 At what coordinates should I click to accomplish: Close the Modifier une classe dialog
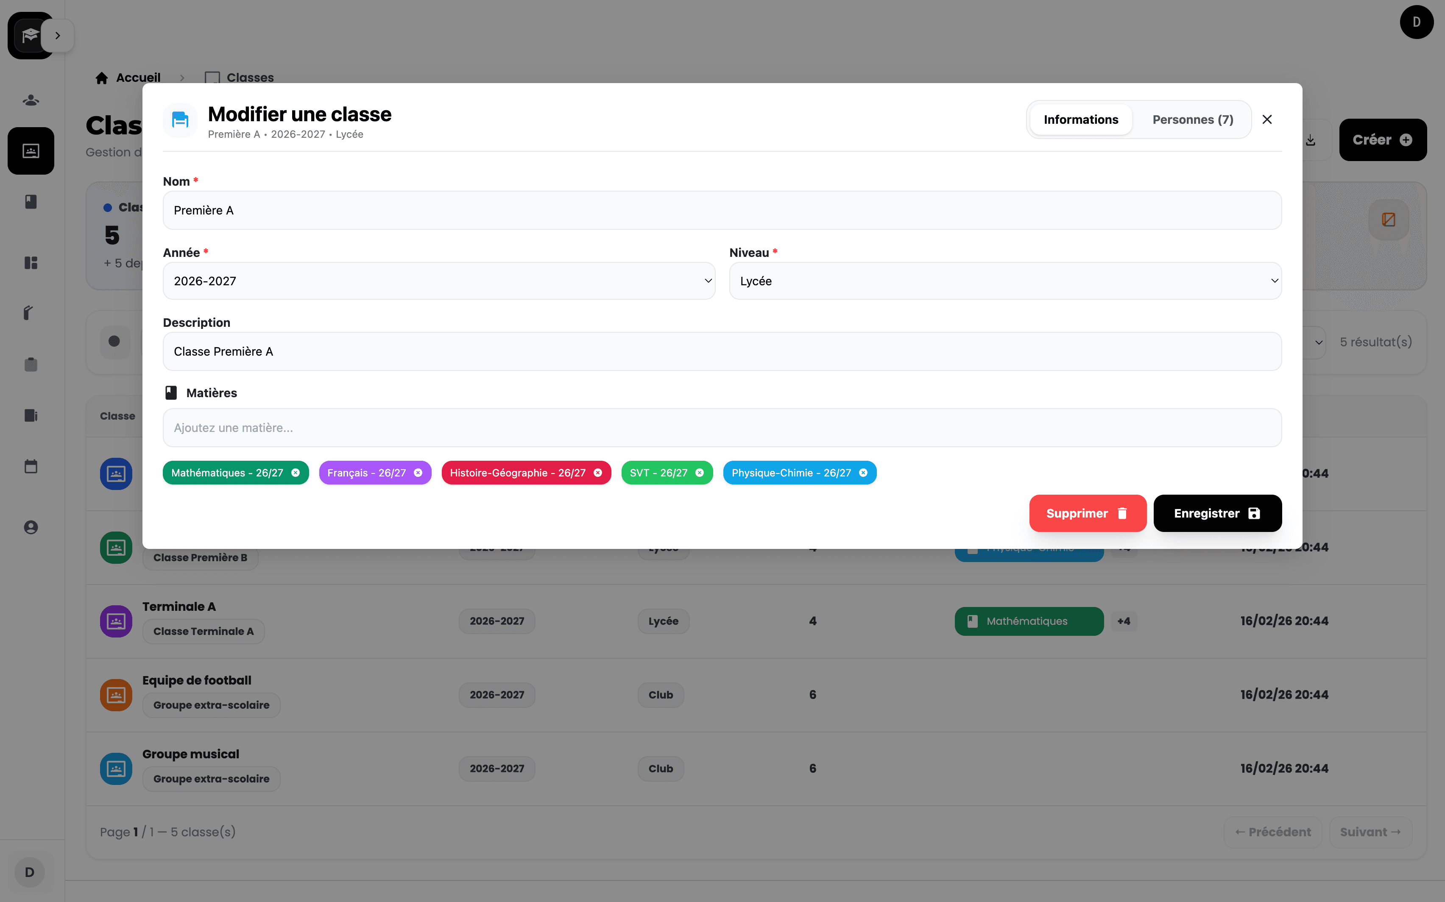[x=1267, y=120]
